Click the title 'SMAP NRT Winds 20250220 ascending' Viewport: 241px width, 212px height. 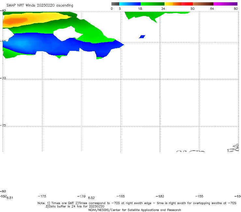click(40, 6)
